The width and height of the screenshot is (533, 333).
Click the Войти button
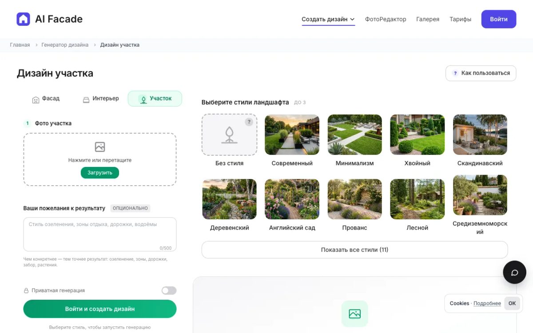pyautogui.click(x=499, y=19)
